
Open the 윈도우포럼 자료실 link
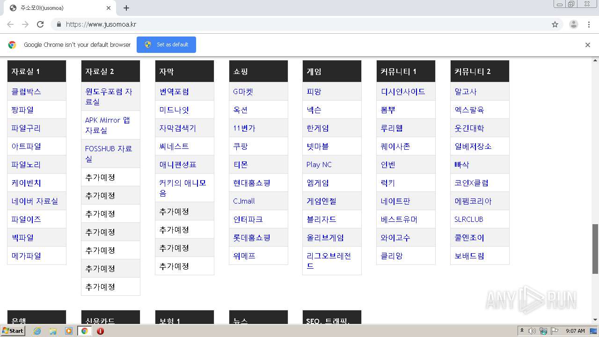tap(109, 96)
